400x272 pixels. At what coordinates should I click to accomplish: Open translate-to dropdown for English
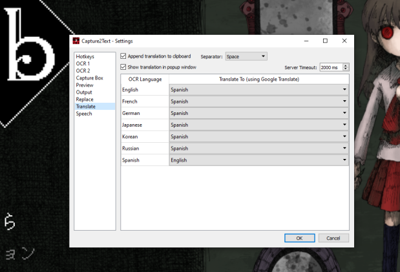pyautogui.click(x=258, y=90)
